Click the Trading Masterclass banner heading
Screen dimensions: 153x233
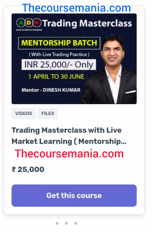[x=87, y=23]
